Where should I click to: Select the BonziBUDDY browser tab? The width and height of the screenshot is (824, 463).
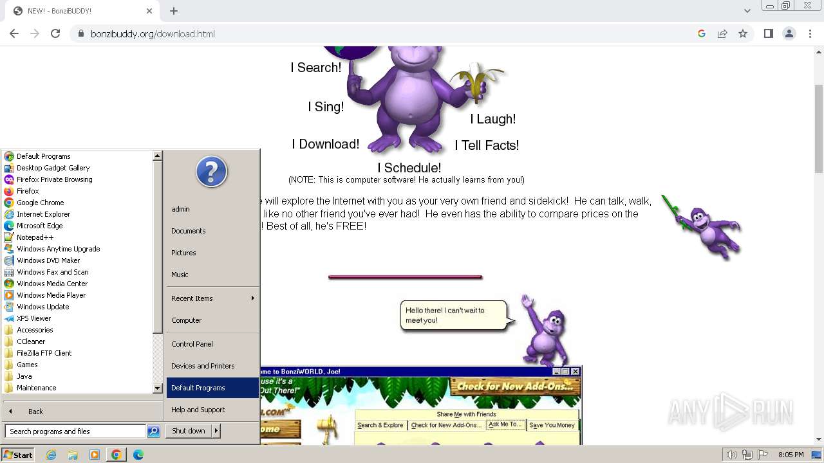tap(81, 11)
